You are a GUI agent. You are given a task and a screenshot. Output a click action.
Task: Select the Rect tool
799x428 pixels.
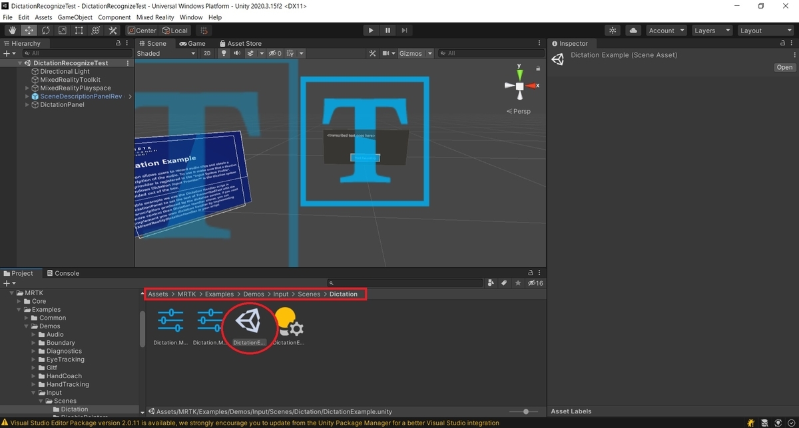click(79, 31)
